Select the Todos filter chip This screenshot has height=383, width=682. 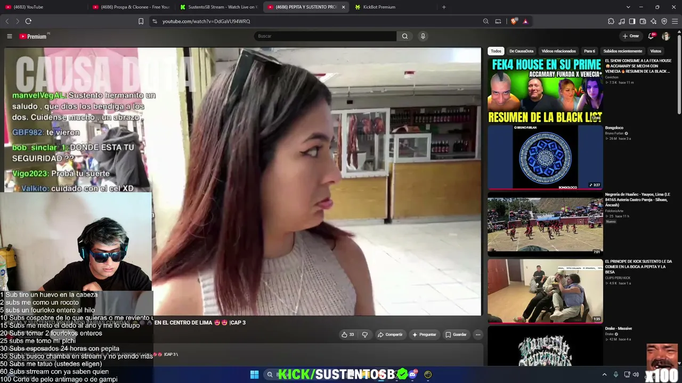(x=496, y=51)
